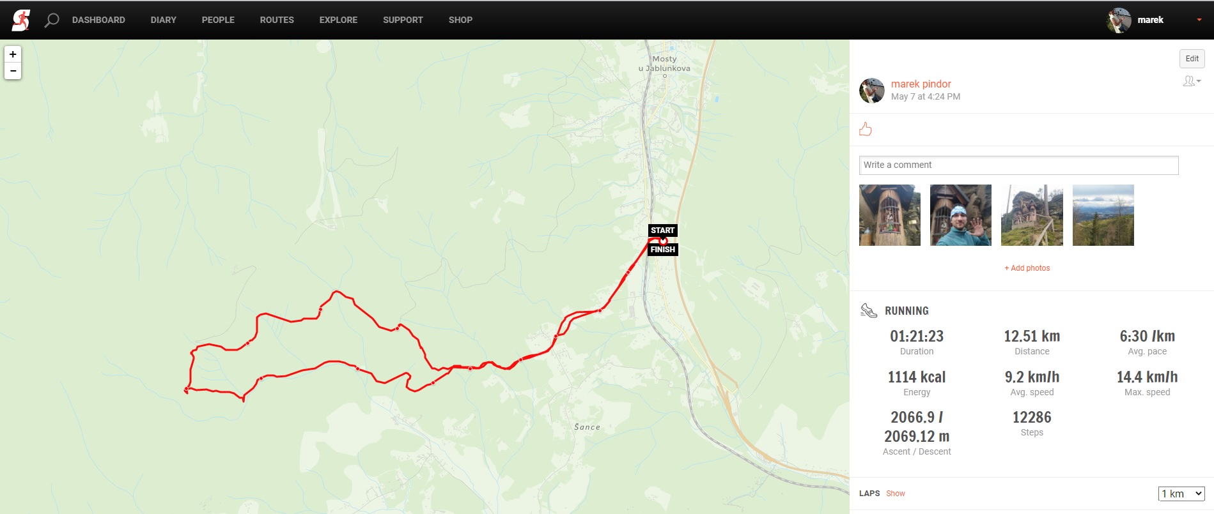
Task: Click marek's profile avatar in header
Action: point(1119,20)
